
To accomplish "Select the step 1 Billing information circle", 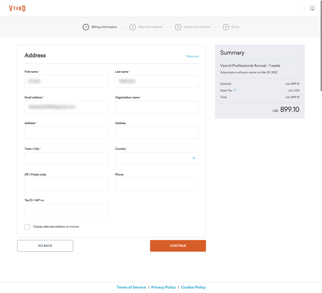I will [x=86, y=27].
